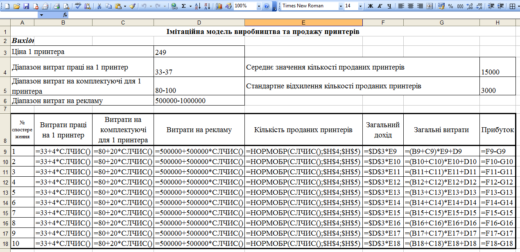
Task: Show the Drawing toolbar icon
Action: pyautogui.click(x=228, y=6)
